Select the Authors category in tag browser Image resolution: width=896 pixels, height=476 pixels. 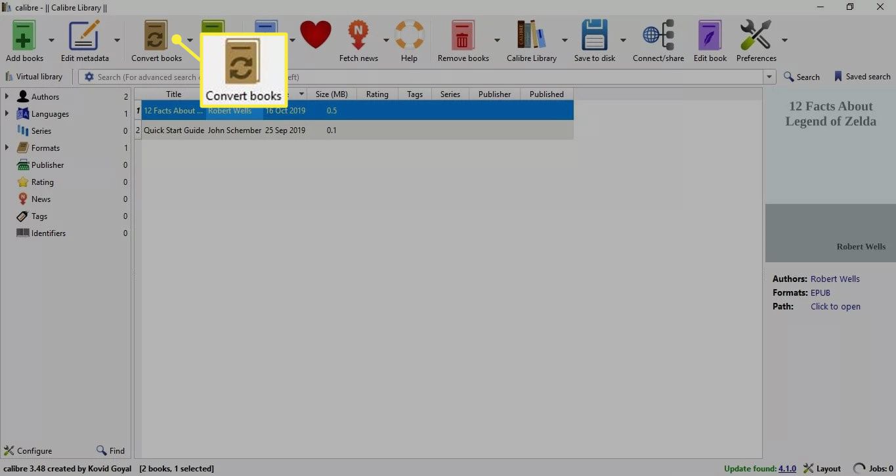tap(45, 96)
